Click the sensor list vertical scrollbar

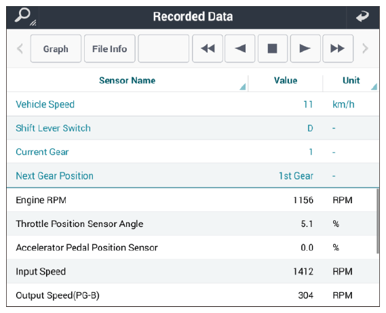pyautogui.click(x=378, y=221)
